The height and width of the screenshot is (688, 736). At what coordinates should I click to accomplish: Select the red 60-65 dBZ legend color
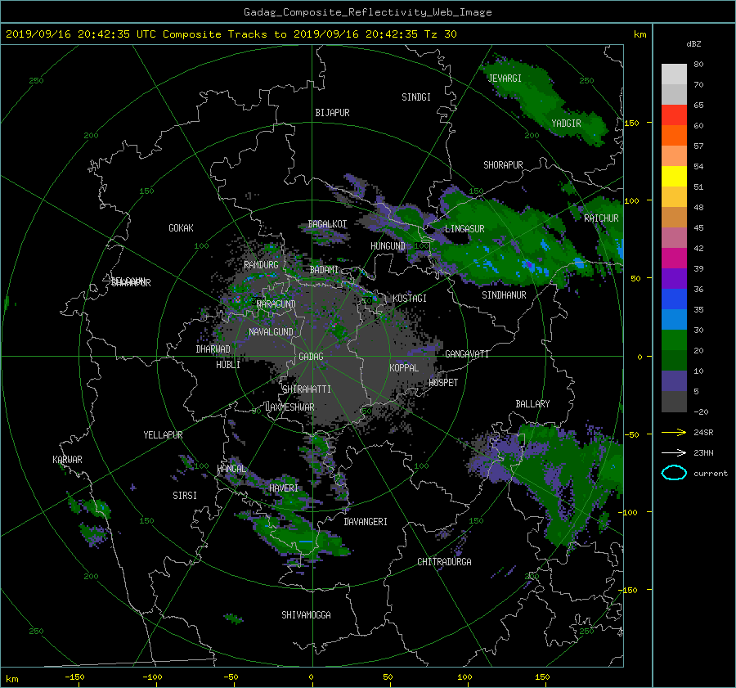pos(674,115)
